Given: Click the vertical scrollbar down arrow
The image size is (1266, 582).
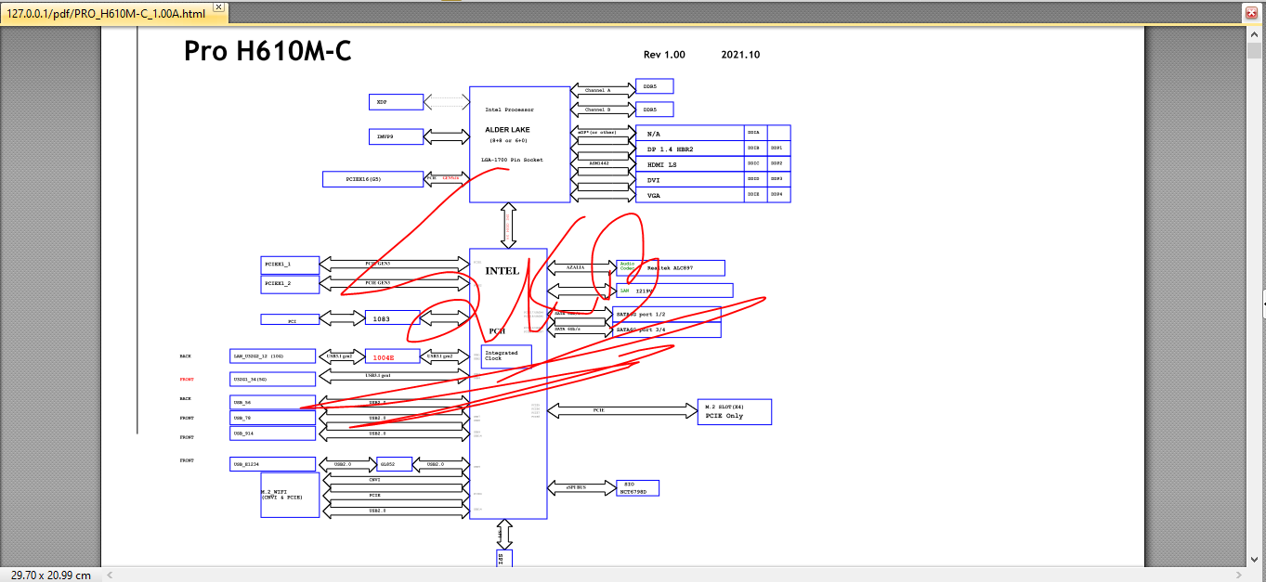Looking at the screenshot, I should point(1253,559).
